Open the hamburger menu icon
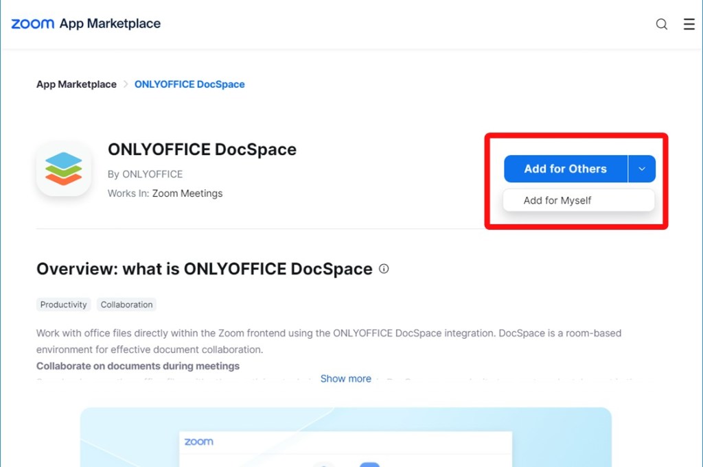 pos(689,24)
